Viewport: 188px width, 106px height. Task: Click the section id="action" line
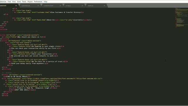(20, 35)
